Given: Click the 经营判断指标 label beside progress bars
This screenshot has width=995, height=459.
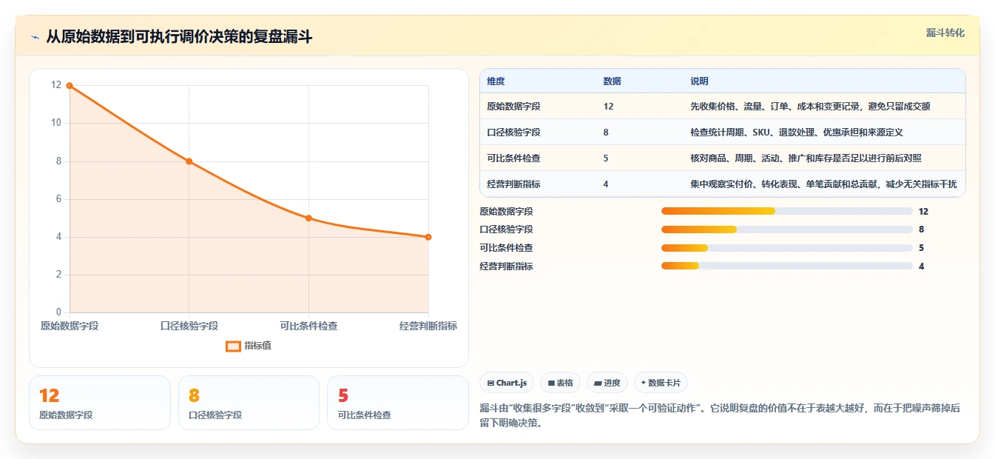Looking at the screenshot, I should pyautogui.click(x=506, y=267).
